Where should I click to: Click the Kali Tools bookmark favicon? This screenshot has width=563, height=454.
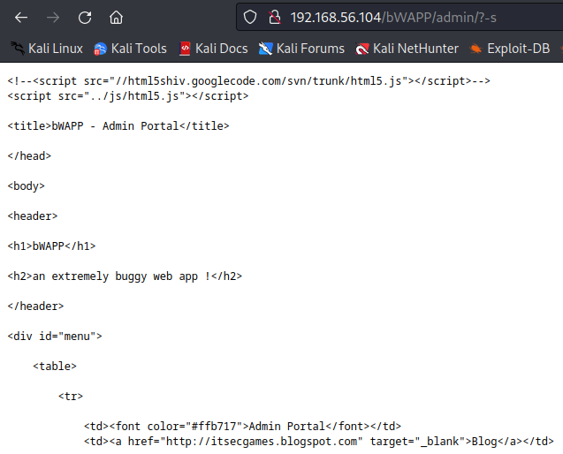click(100, 49)
